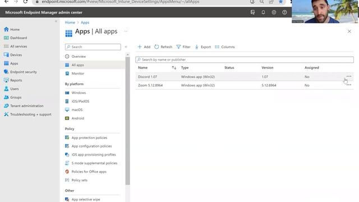Click the browser address bar URL

(121, 2)
